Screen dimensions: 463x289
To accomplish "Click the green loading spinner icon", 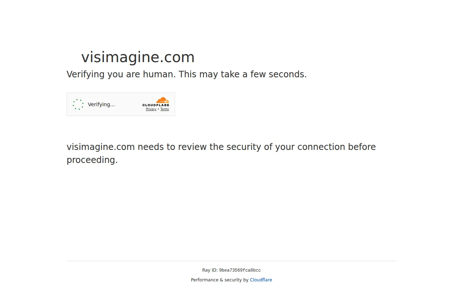I will (x=78, y=104).
